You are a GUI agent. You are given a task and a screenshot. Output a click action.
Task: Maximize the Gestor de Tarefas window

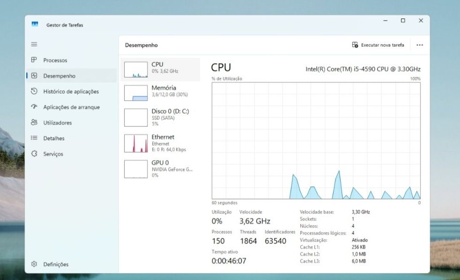(403, 21)
